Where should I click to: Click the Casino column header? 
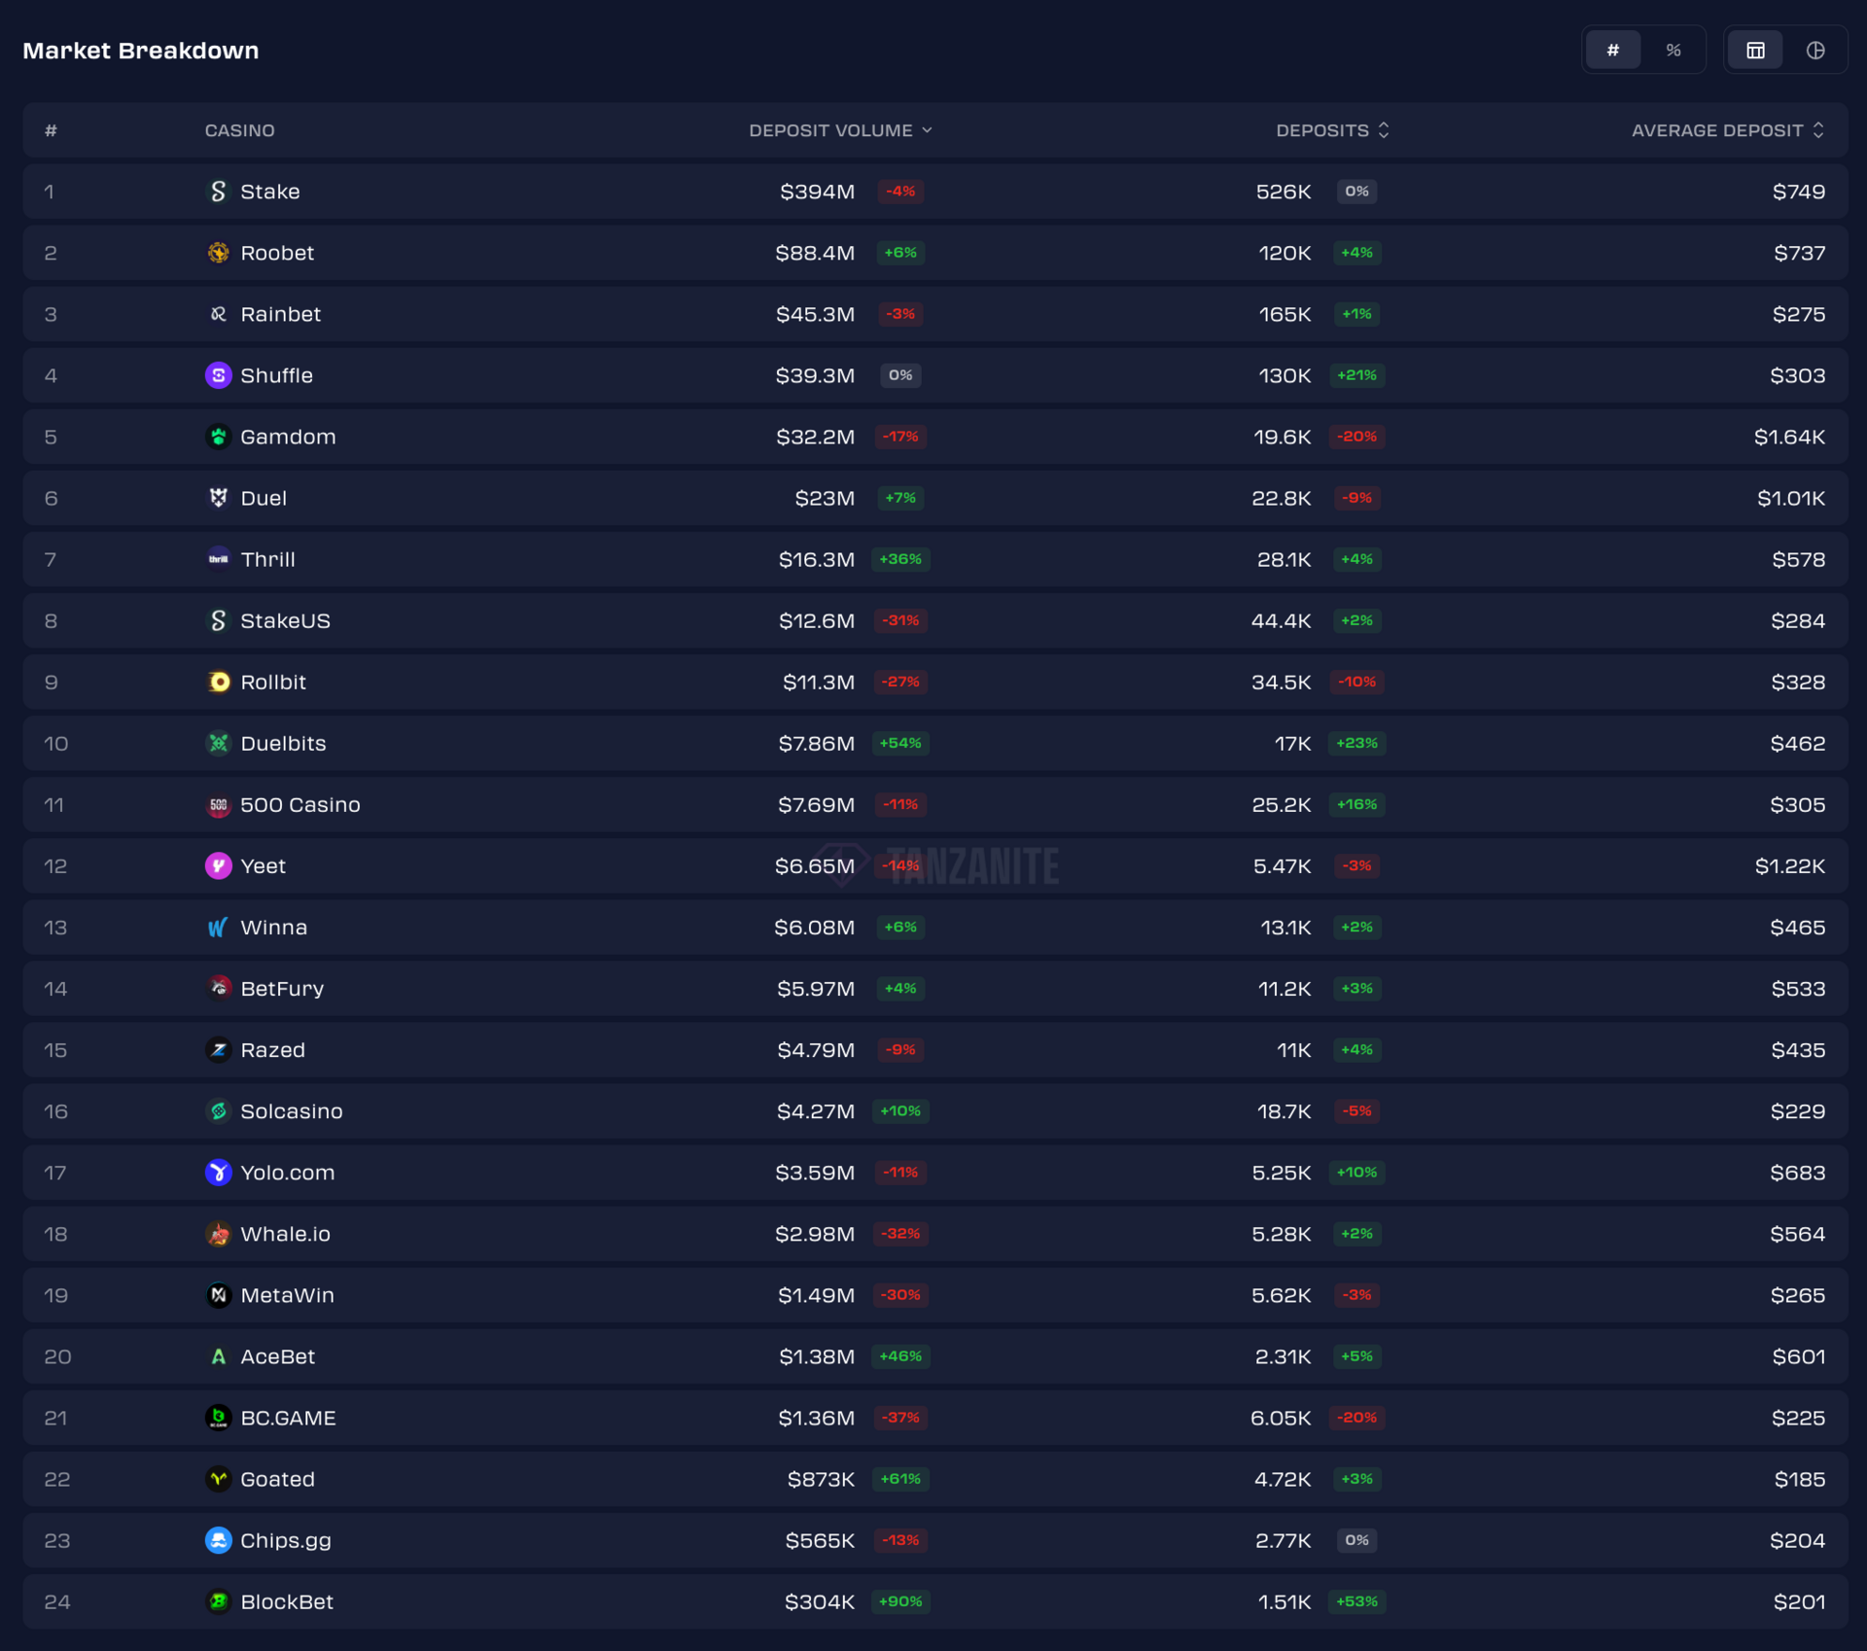(239, 130)
